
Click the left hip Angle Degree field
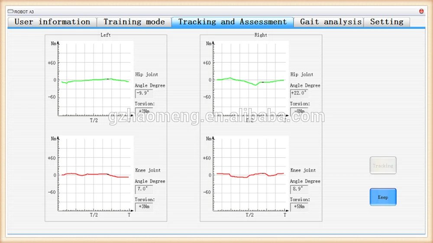pyautogui.click(x=144, y=93)
